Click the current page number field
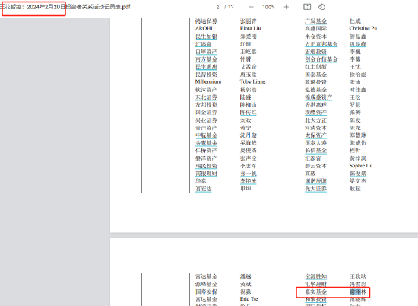Screen dimensions: 418x306 pyautogui.click(x=217, y=7)
